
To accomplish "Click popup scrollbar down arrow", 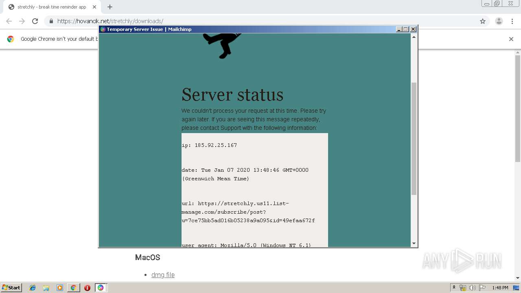I will (414, 243).
